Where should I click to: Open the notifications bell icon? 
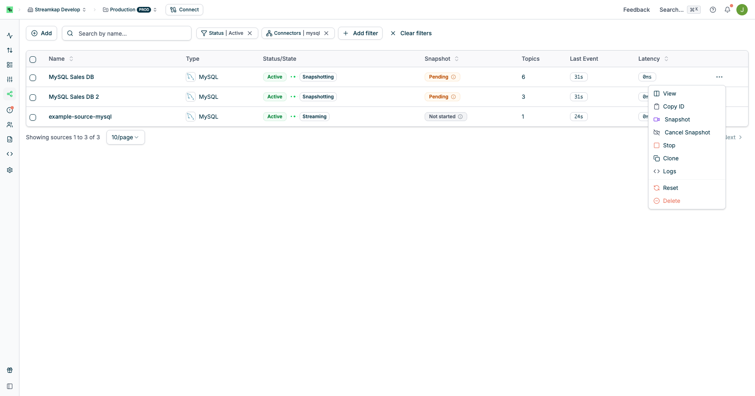pyautogui.click(x=727, y=10)
